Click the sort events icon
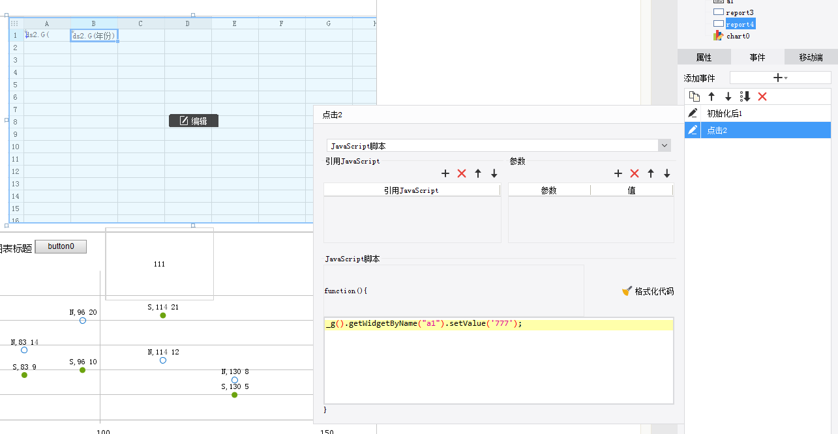The width and height of the screenshot is (838, 434). tap(745, 96)
